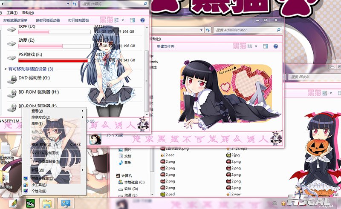
Task: Open Help icon in the Administrator window toolbar
Action: (276, 46)
